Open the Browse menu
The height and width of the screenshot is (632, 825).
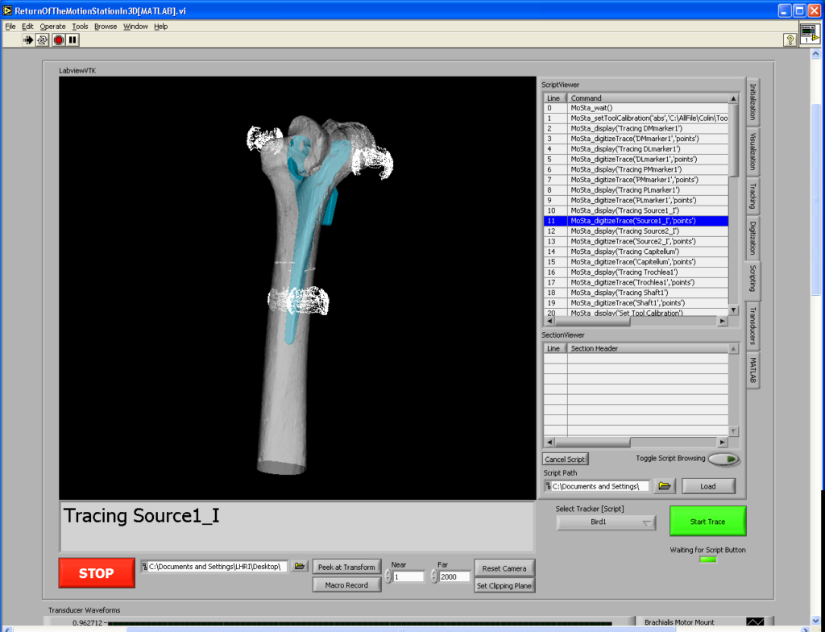click(x=106, y=27)
